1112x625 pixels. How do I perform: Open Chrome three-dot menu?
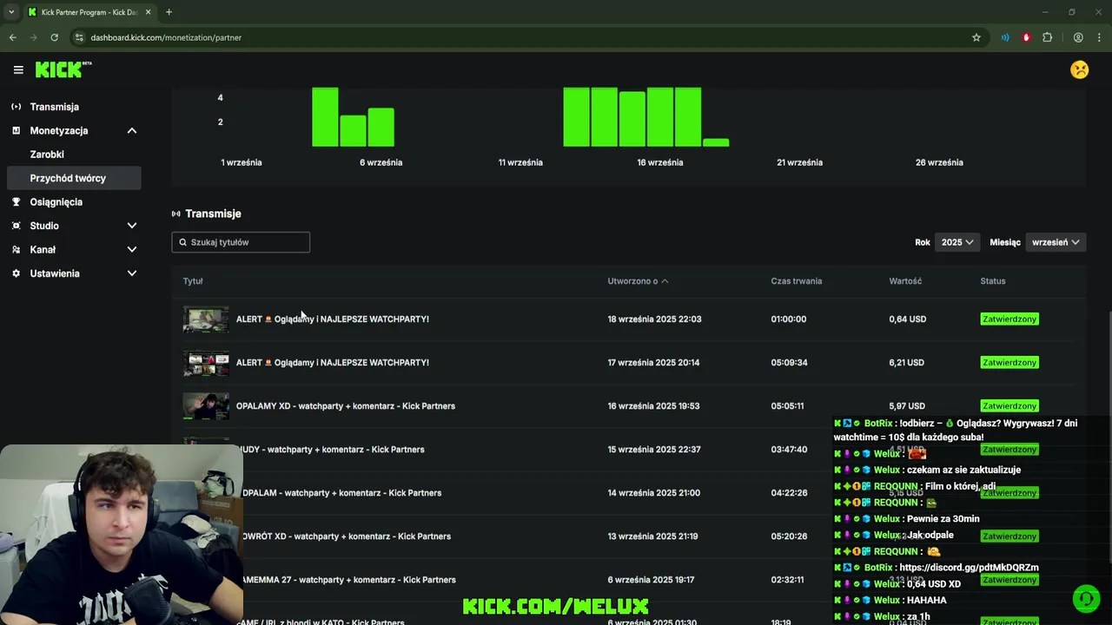coord(1099,37)
